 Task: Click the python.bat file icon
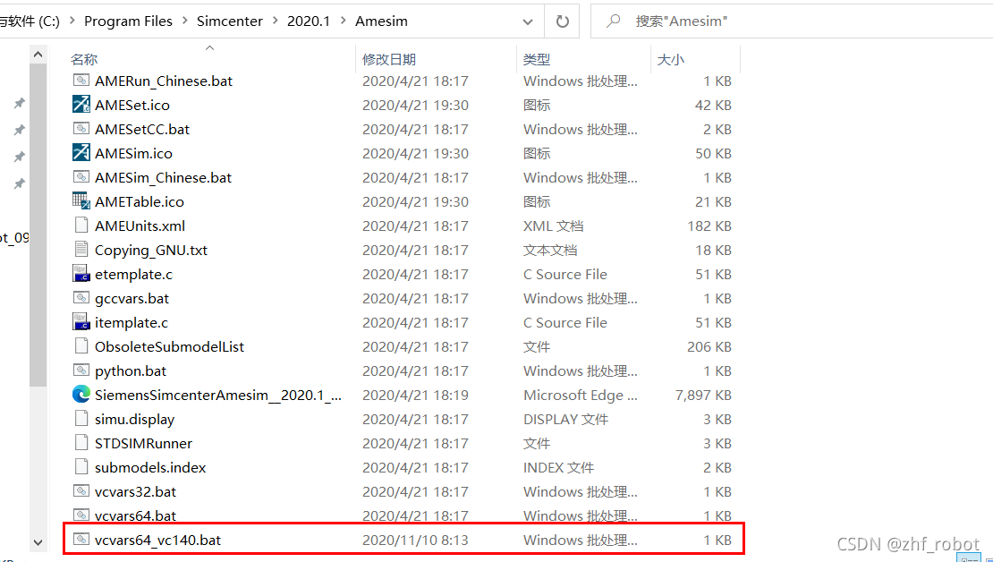[x=81, y=370]
